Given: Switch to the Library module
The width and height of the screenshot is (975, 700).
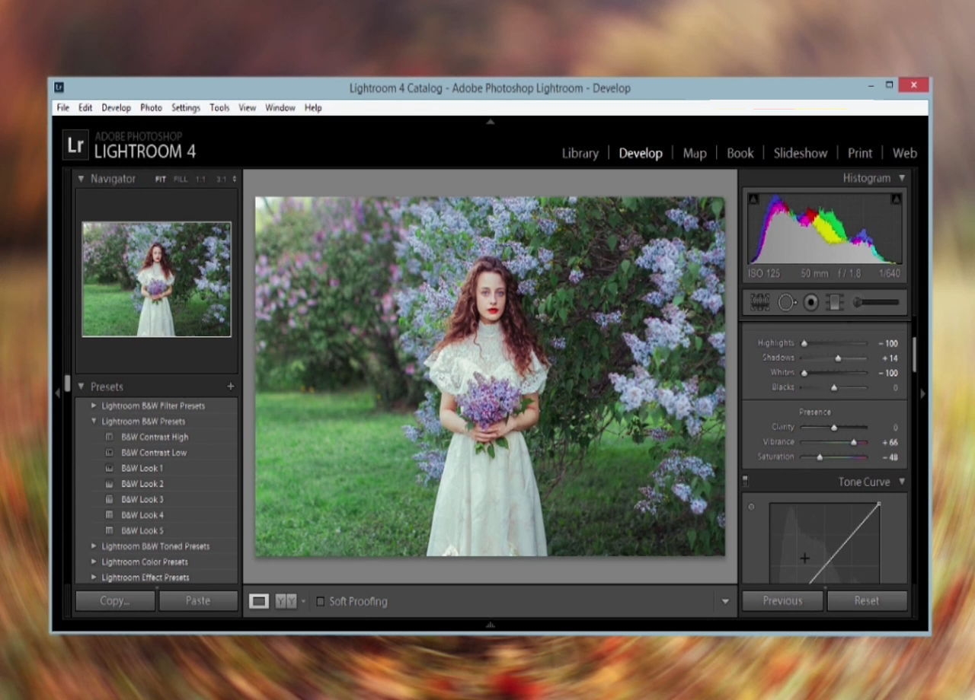Looking at the screenshot, I should (580, 153).
